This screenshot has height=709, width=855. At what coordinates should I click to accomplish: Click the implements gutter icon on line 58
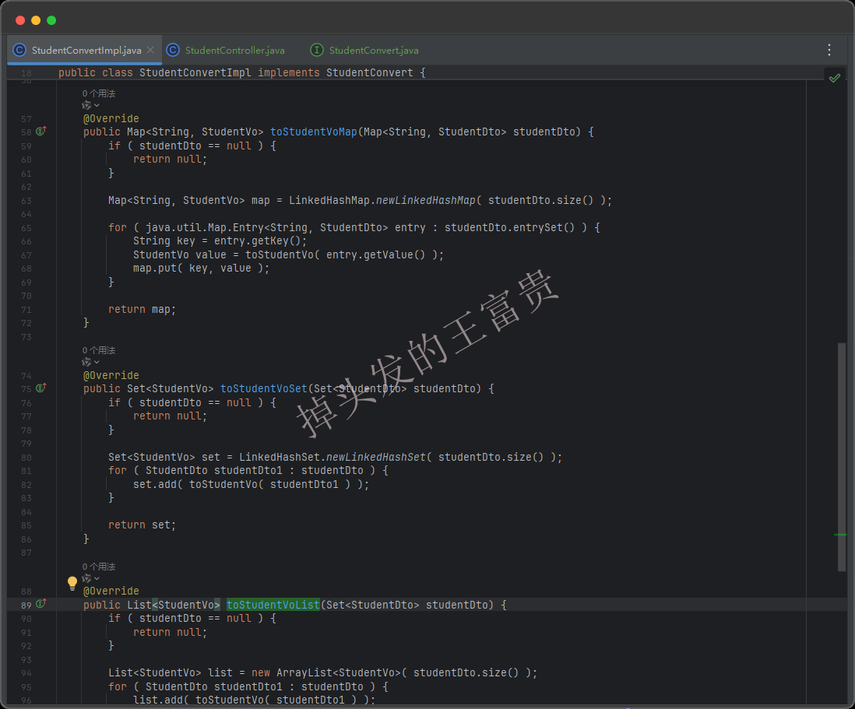coord(41,132)
